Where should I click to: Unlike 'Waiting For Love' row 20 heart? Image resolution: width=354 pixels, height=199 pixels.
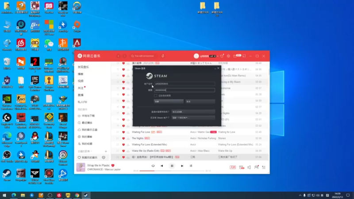tap(123, 132)
